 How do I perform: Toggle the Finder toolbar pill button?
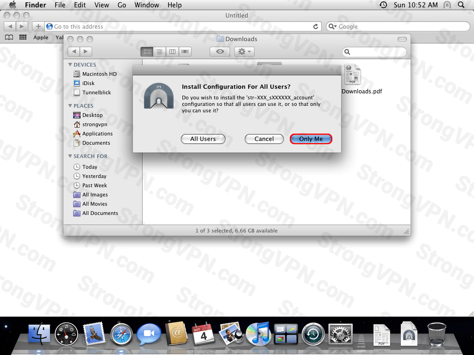(x=402, y=39)
